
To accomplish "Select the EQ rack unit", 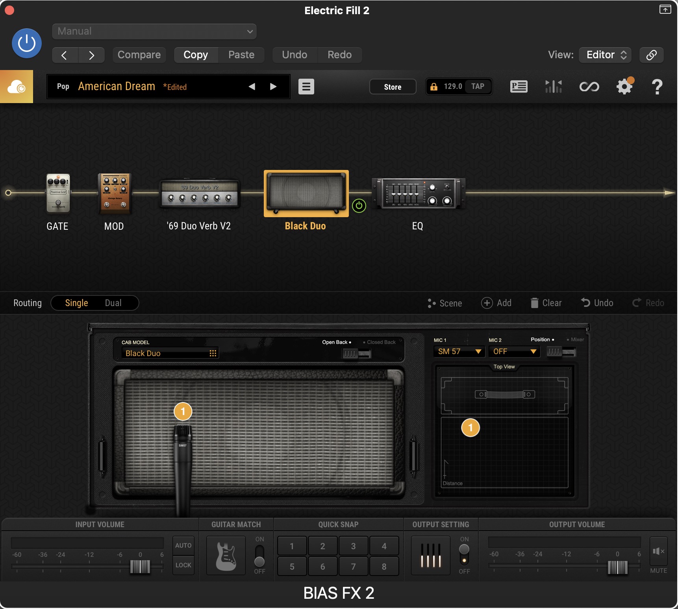I will pyautogui.click(x=418, y=193).
